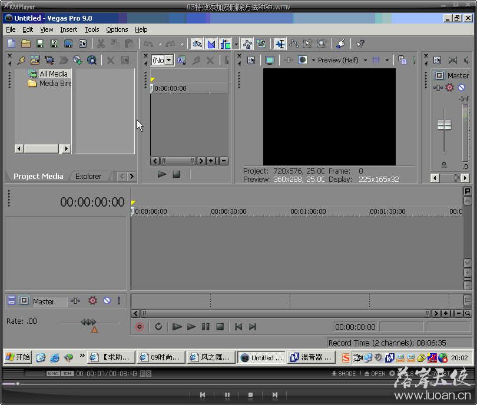Click the timeline Record button

pyautogui.click(x=140, y=327)
